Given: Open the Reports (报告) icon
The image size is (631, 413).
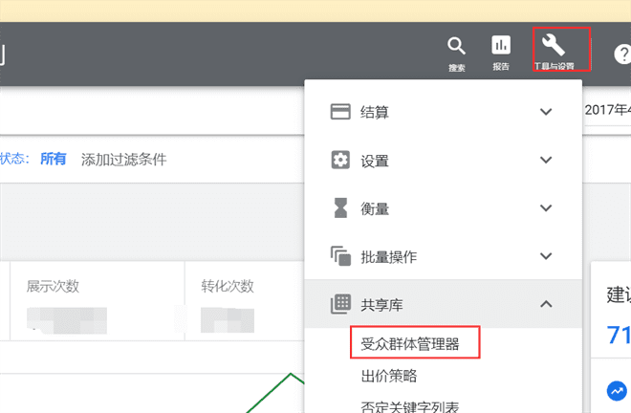Looking at the screenshot, I should tap(501, 46).
